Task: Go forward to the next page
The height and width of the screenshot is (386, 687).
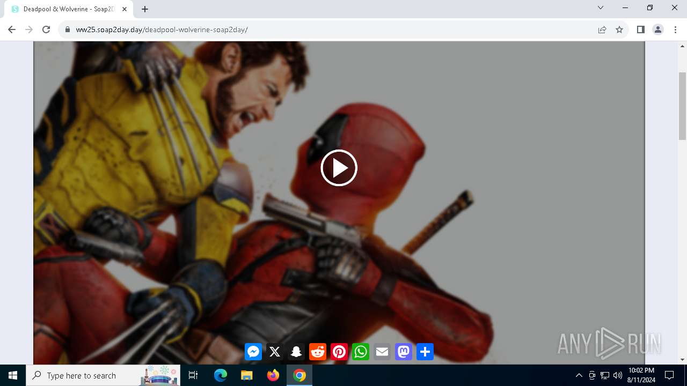Action: pyautogui.click(x=29, y=29)
